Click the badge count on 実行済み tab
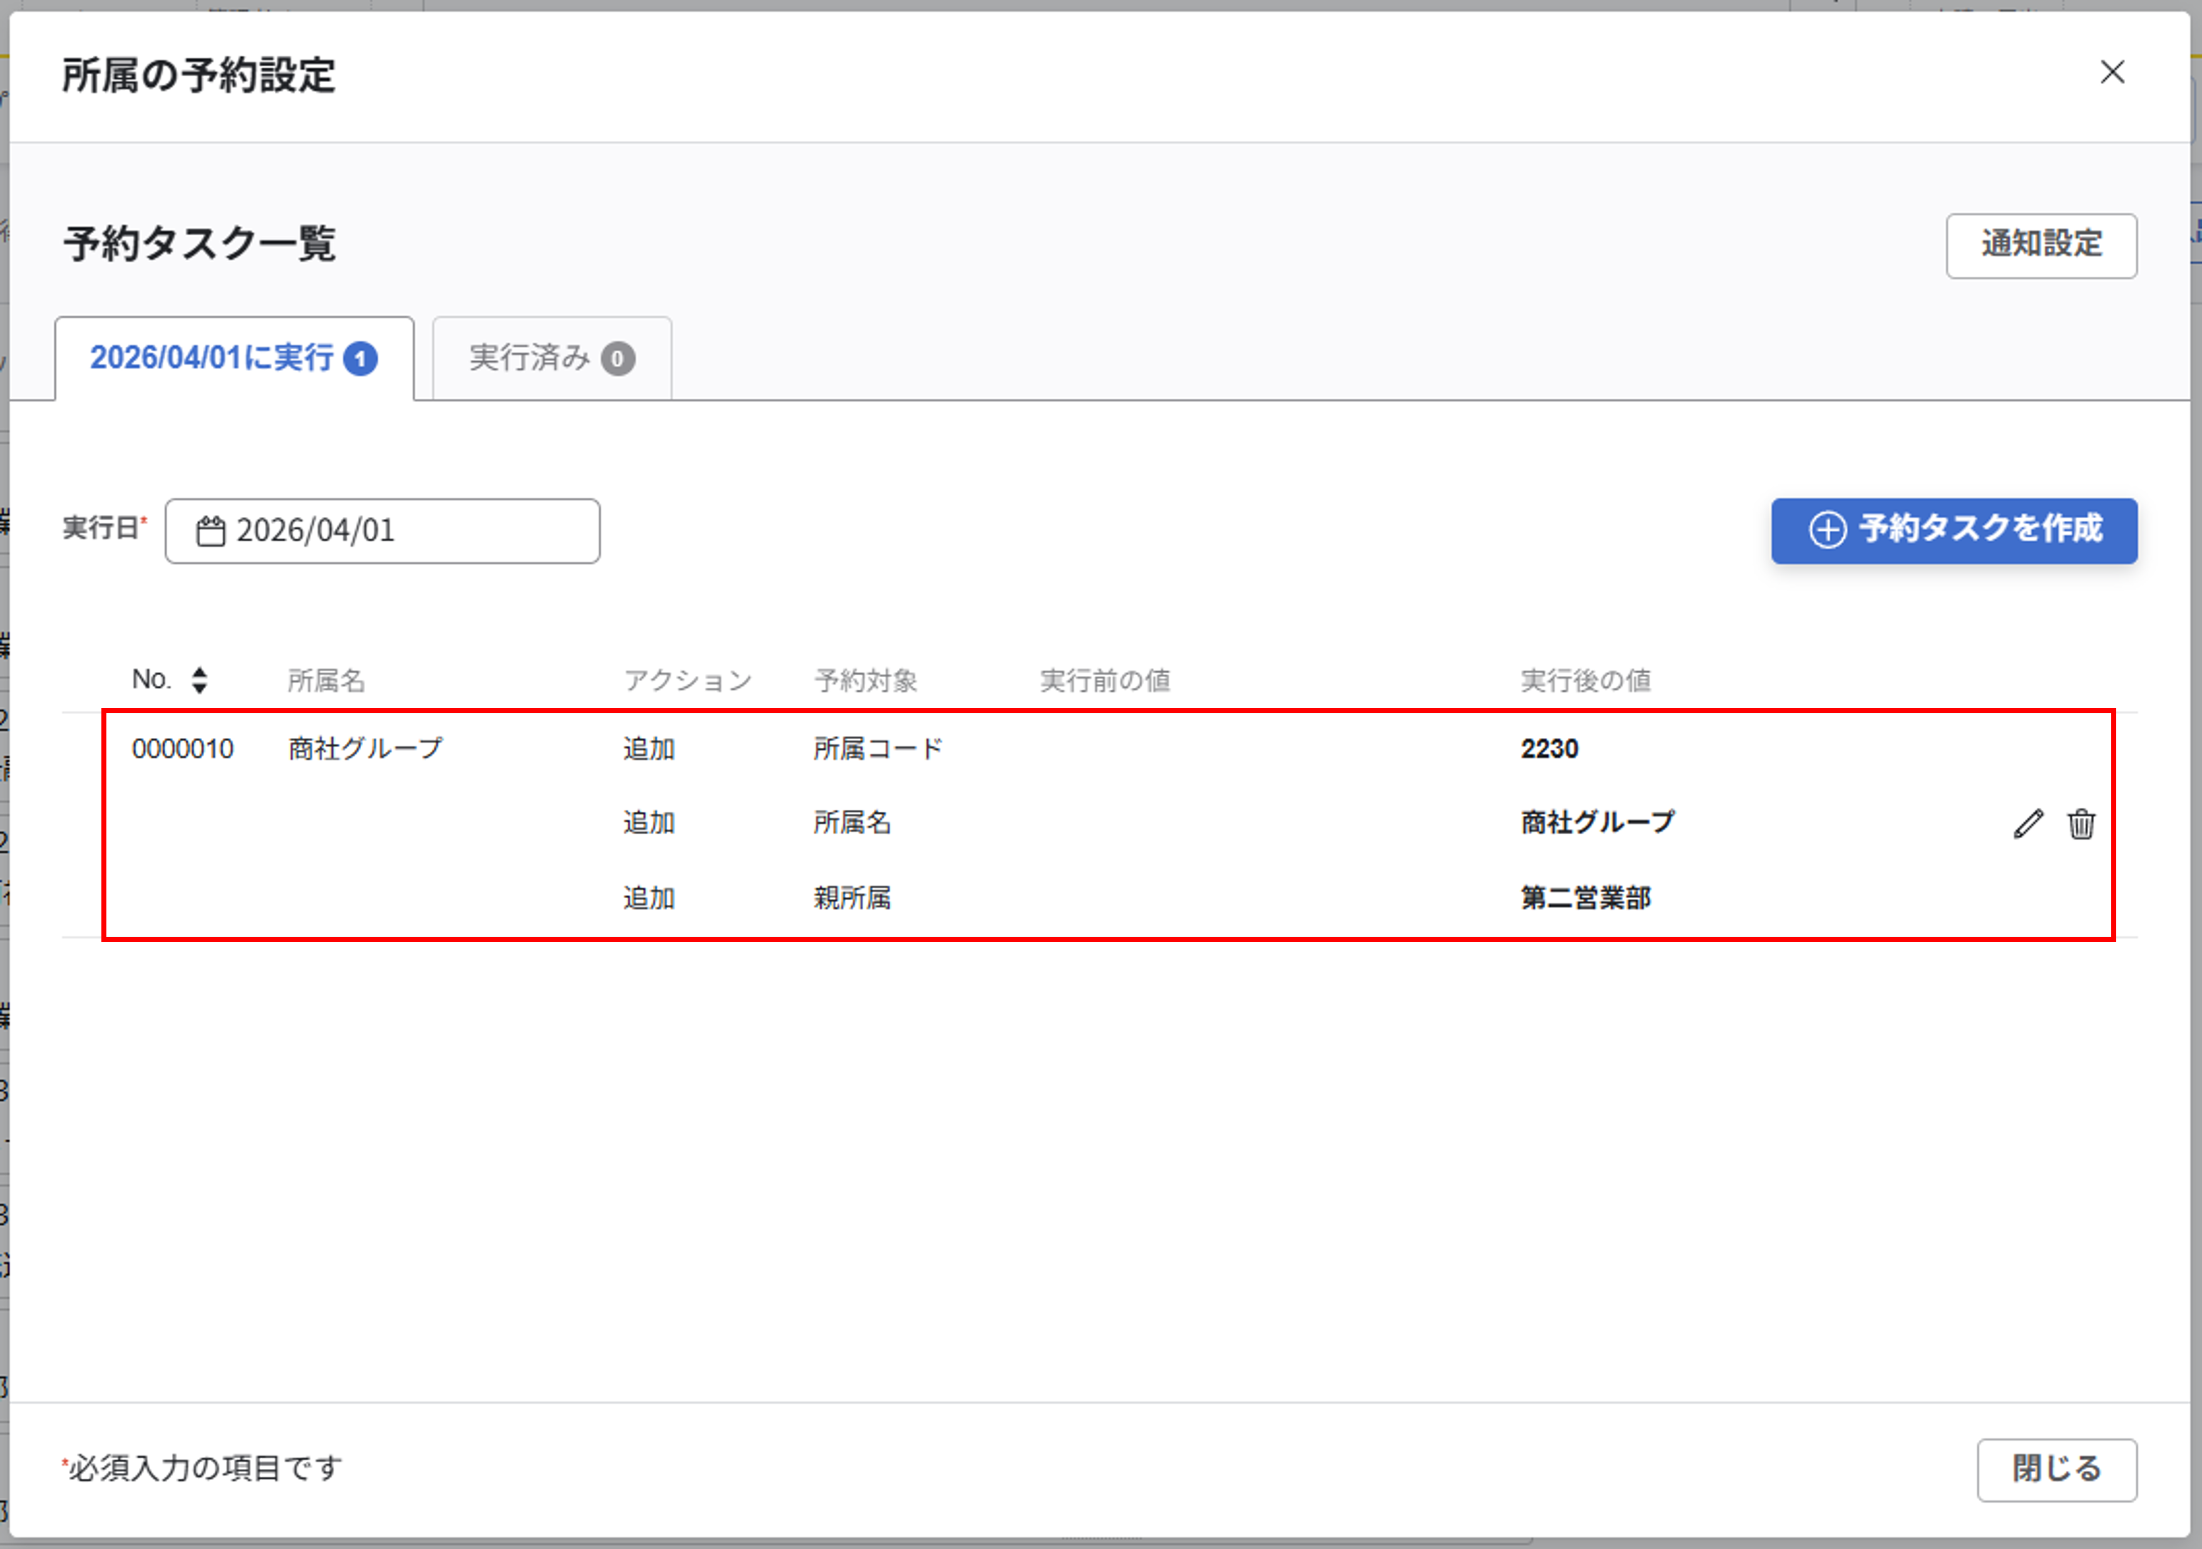This screenshot has height=1549, width=2202. pyautogui.click(x=618, y=359)
